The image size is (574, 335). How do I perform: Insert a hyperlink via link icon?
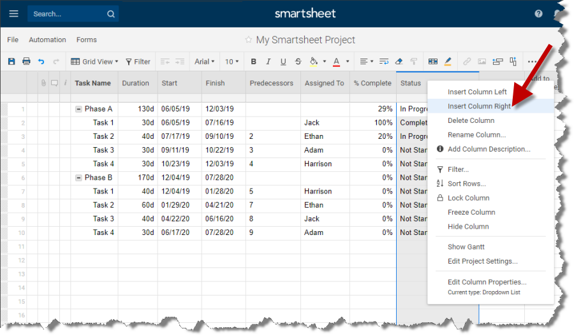(467, 61)
